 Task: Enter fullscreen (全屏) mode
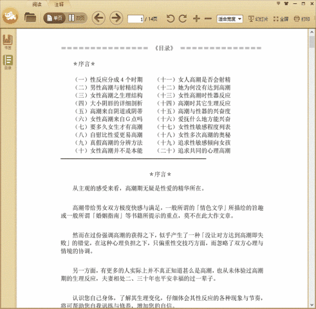click(281, 19)
